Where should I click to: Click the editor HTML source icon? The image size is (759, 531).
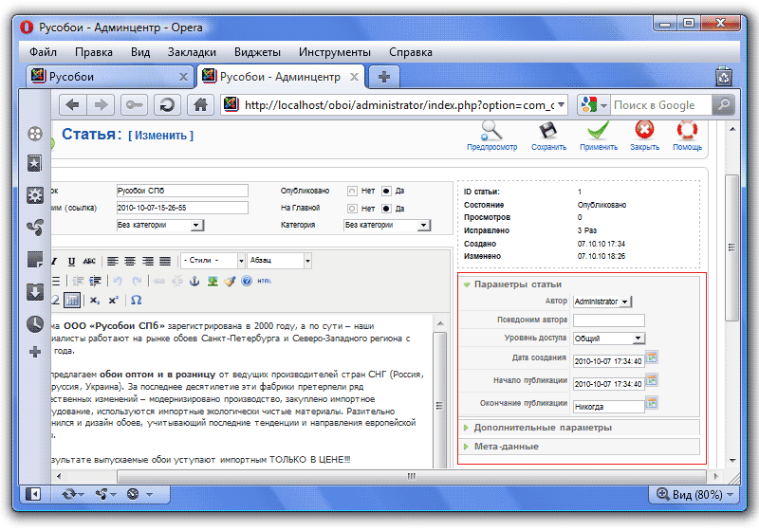click(264, 281)
